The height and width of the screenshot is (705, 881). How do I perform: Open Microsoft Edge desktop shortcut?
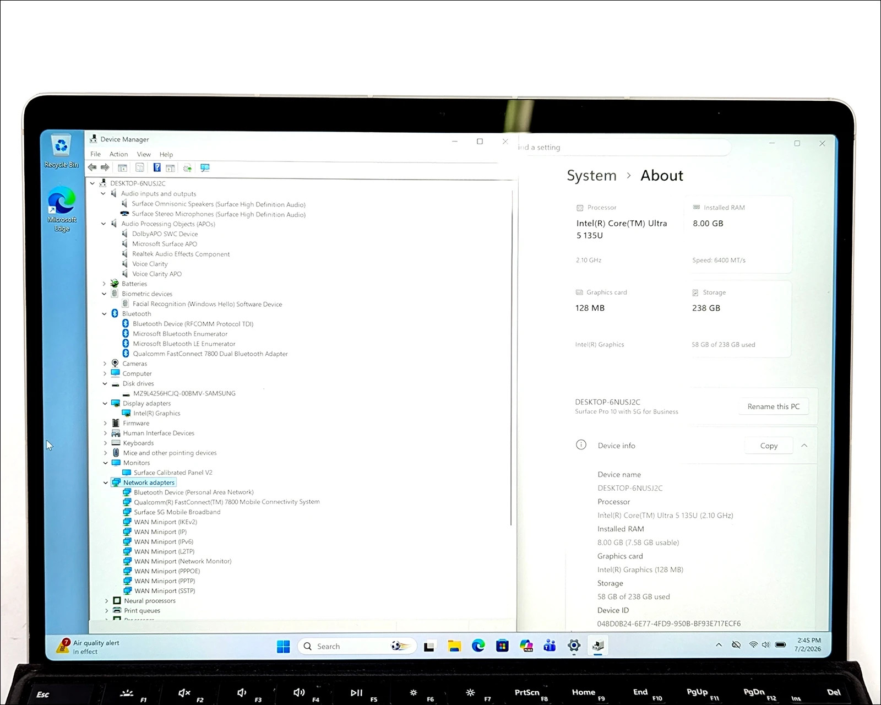(x=62, y=210)
